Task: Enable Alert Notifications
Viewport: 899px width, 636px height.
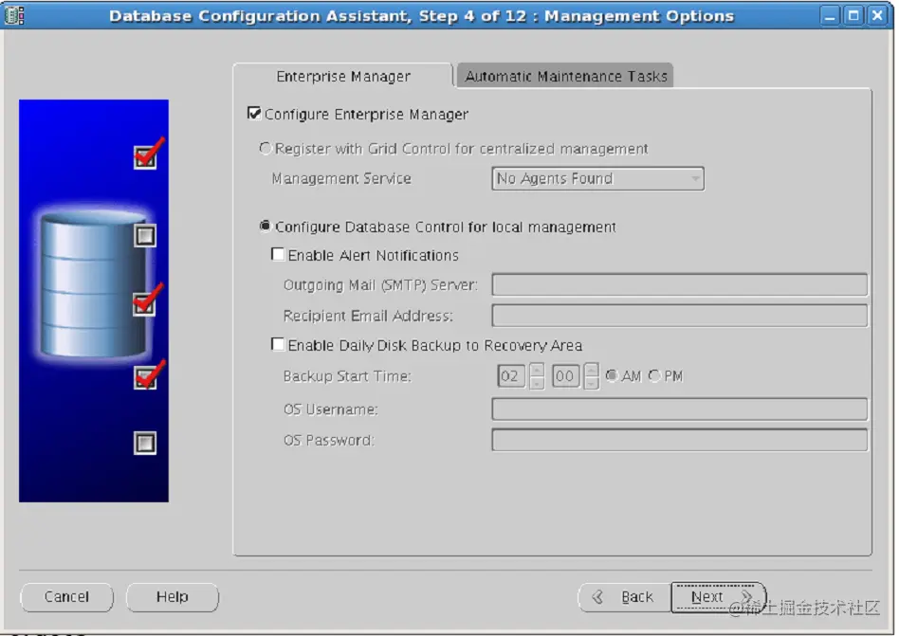Action: (278, 255)
